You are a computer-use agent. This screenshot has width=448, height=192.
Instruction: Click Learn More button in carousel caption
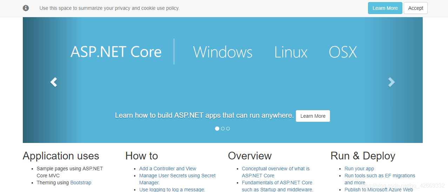point(313,116)
